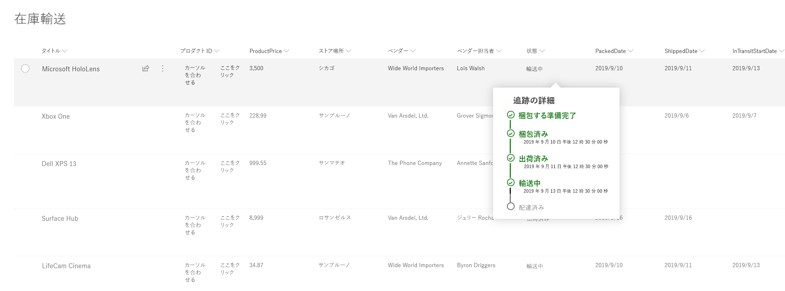Click the 出荷済み step label
The image size is (785, 291).
(533, 158)
